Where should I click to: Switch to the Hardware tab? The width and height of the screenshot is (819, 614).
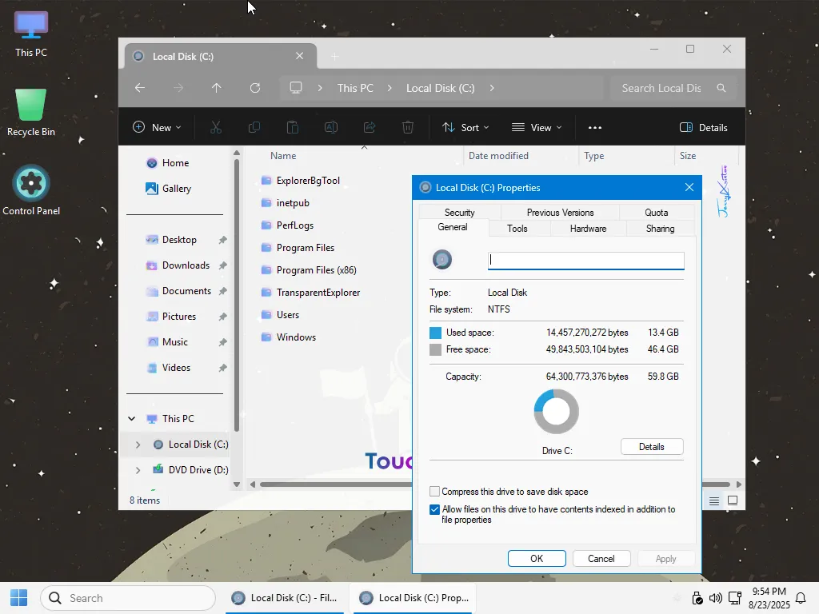[x=588, y=228]
